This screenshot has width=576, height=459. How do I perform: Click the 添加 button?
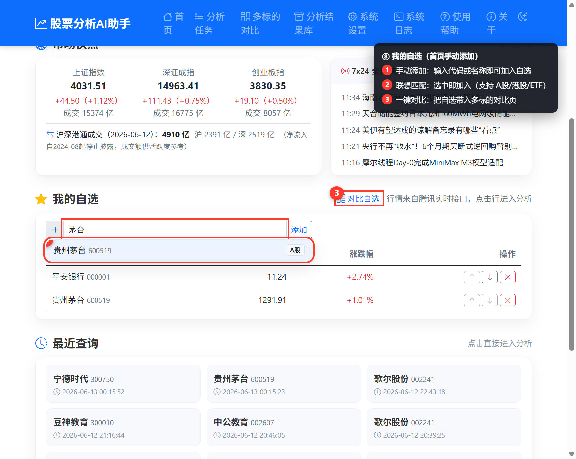(299, 230)
